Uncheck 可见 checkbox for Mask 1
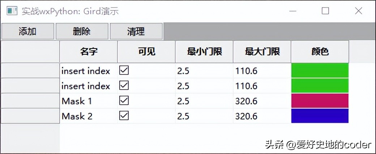The image size is (376, 154). pos(124,100)
